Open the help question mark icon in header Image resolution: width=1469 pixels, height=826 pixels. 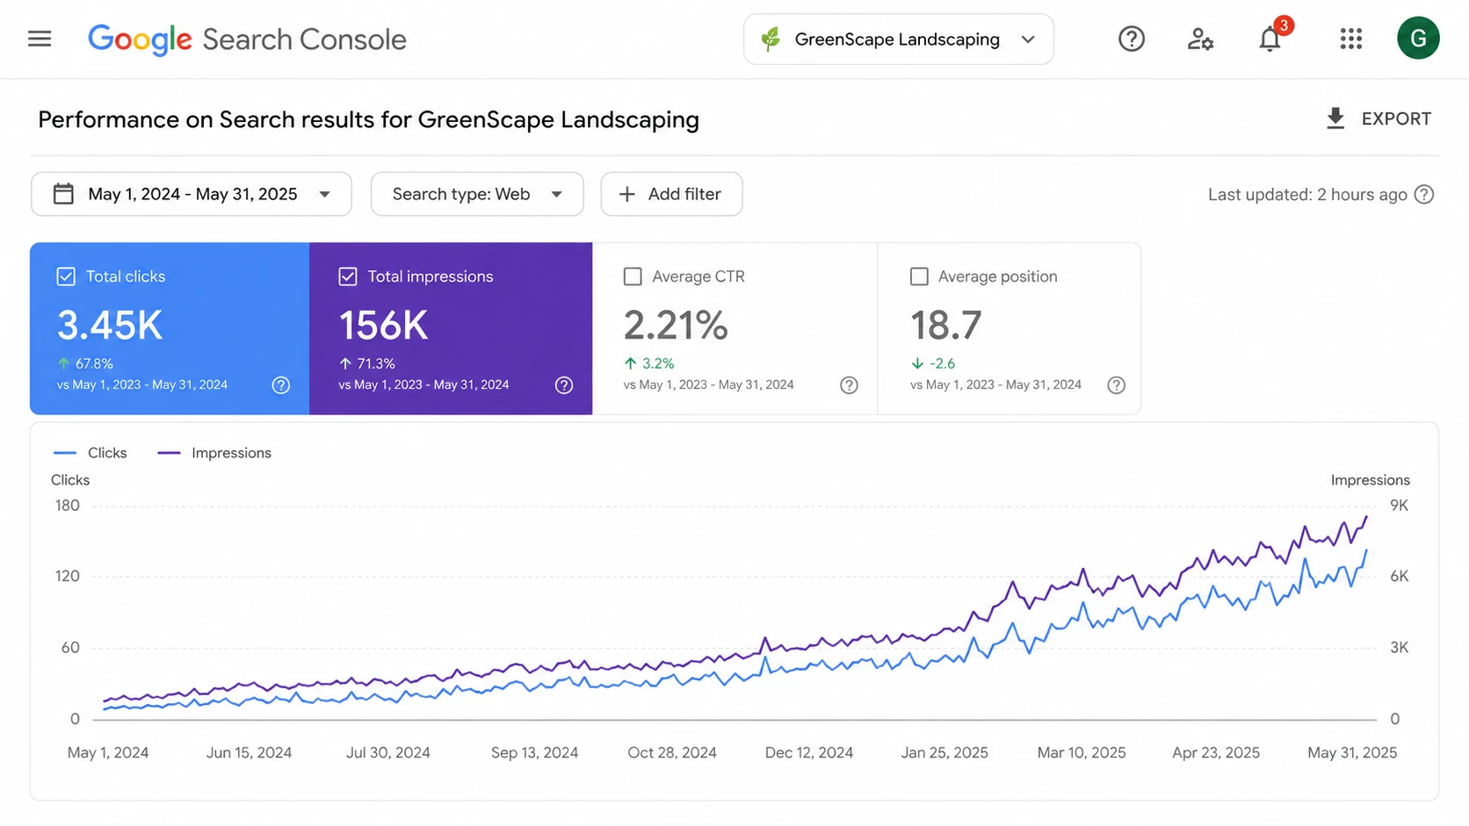pyautogui.click(x=1132, y=39)
